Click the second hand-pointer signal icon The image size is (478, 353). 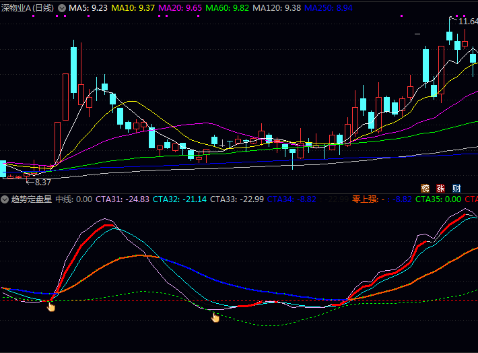(x=215, y=317)
